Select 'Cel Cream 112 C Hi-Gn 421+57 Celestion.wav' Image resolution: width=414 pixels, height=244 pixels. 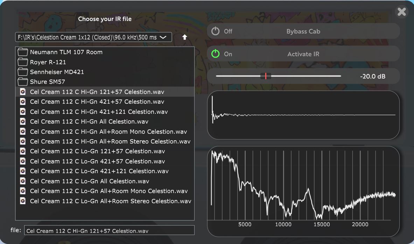tap(105, 102)
